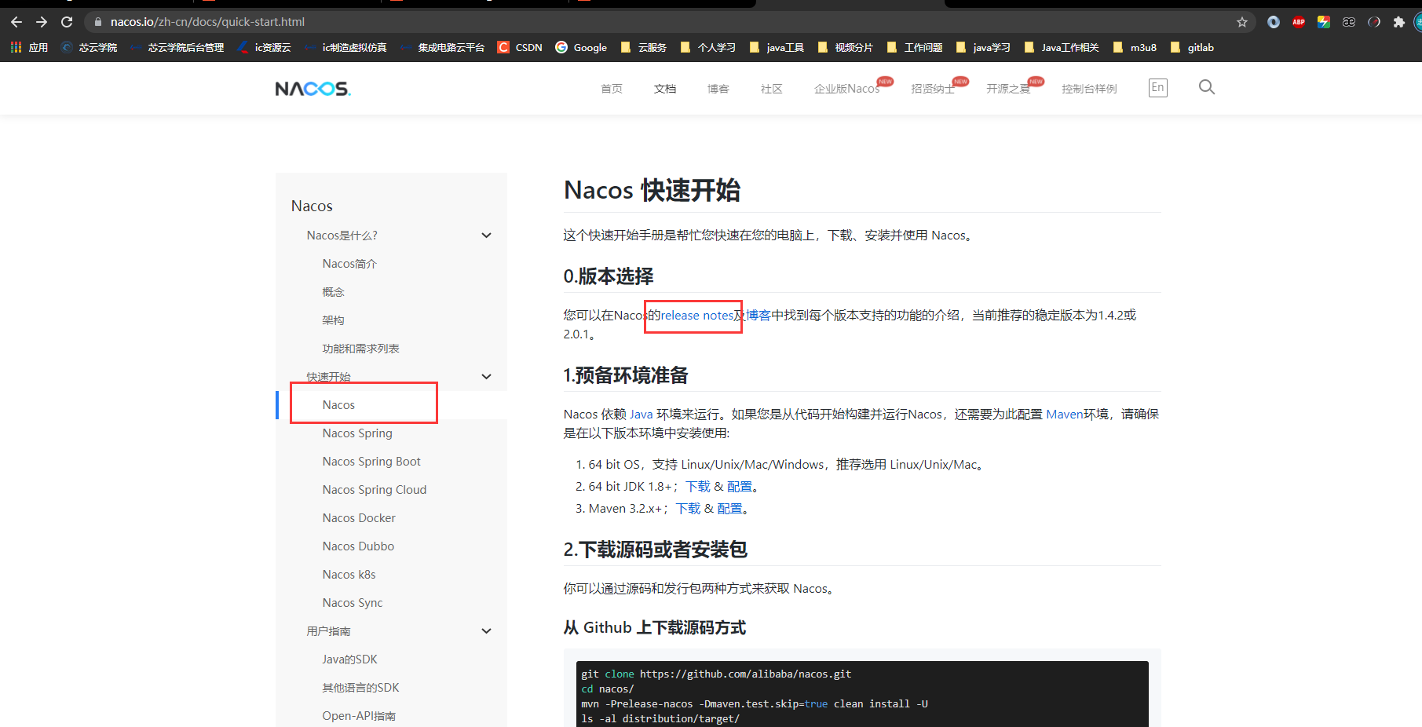Reload the current page
Viewport: 1422px width, 727px height.
coord(67,22)
